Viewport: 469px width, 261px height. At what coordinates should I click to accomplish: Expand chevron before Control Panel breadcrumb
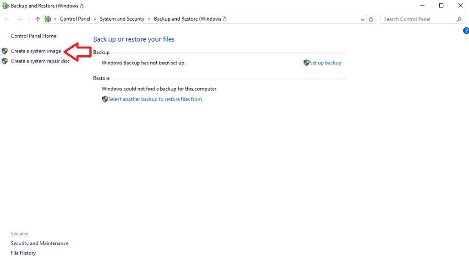pos(55,19)
